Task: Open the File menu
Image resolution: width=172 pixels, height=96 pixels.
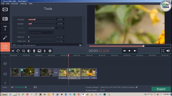Action: click(x=3, y=3)
